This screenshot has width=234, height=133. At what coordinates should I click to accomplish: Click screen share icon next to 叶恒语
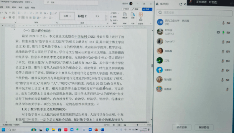pyautogui.click(x=218, y=32)
